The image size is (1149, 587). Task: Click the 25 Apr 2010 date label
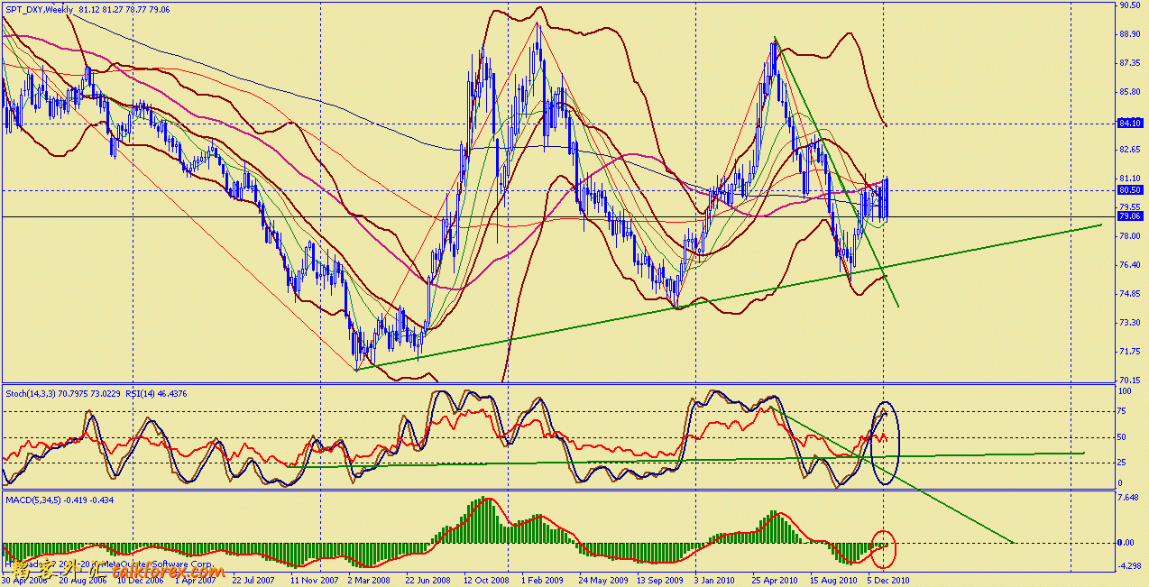[775, 582]
